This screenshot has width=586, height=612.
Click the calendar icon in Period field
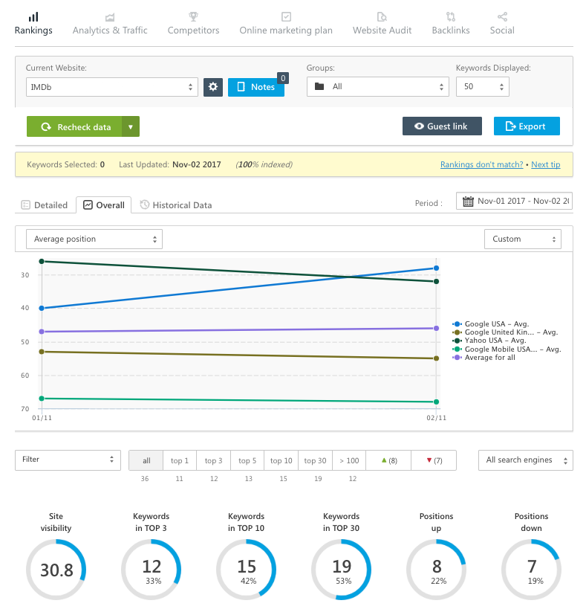[468, 202]
